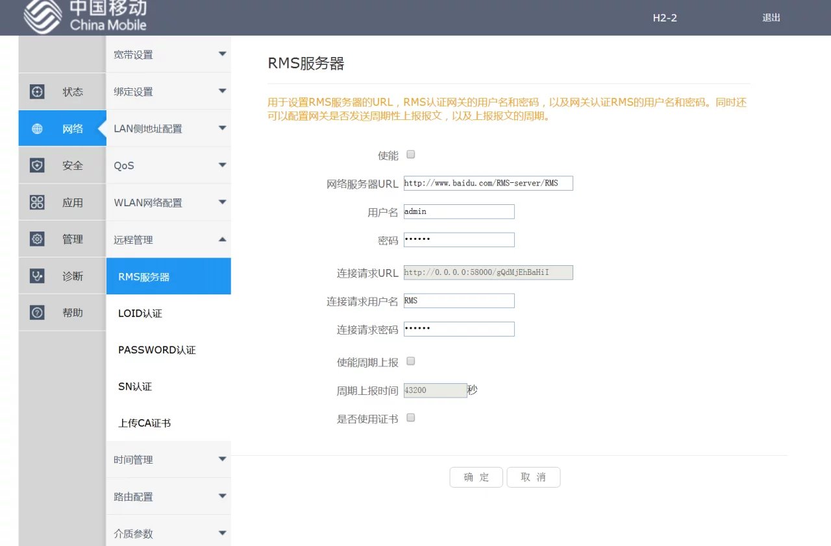Click the H2-2 label in top bar

coord(664,18)
